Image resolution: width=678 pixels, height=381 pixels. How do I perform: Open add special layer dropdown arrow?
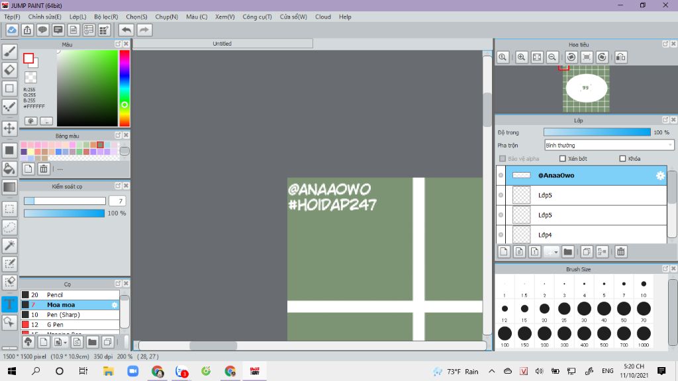[x=556, y=252]
